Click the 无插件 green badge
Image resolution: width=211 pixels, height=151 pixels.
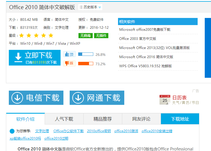(101, 36)
